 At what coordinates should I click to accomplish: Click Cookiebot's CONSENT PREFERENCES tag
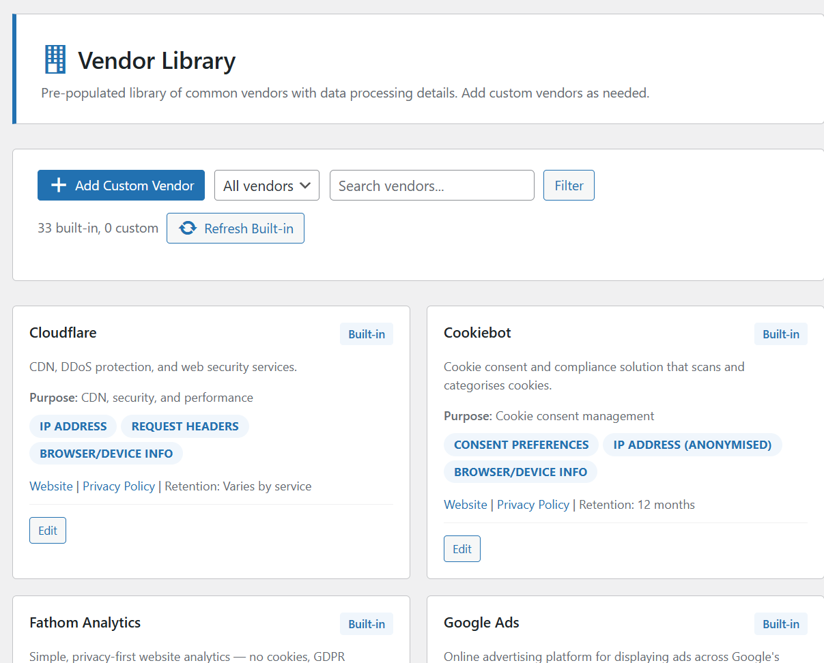tap(521, 445)
